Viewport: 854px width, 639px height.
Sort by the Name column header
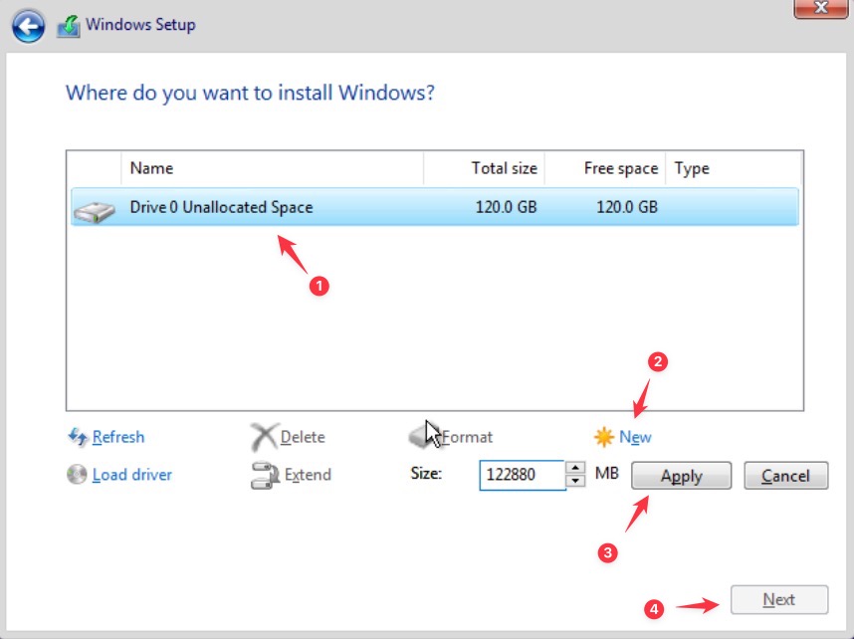tap(272, 168)
